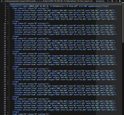Image resolution: width=124 pixels, height=115 pixels.
Task: Click line number 13 in the gutter
Action: tap(5, 30)
